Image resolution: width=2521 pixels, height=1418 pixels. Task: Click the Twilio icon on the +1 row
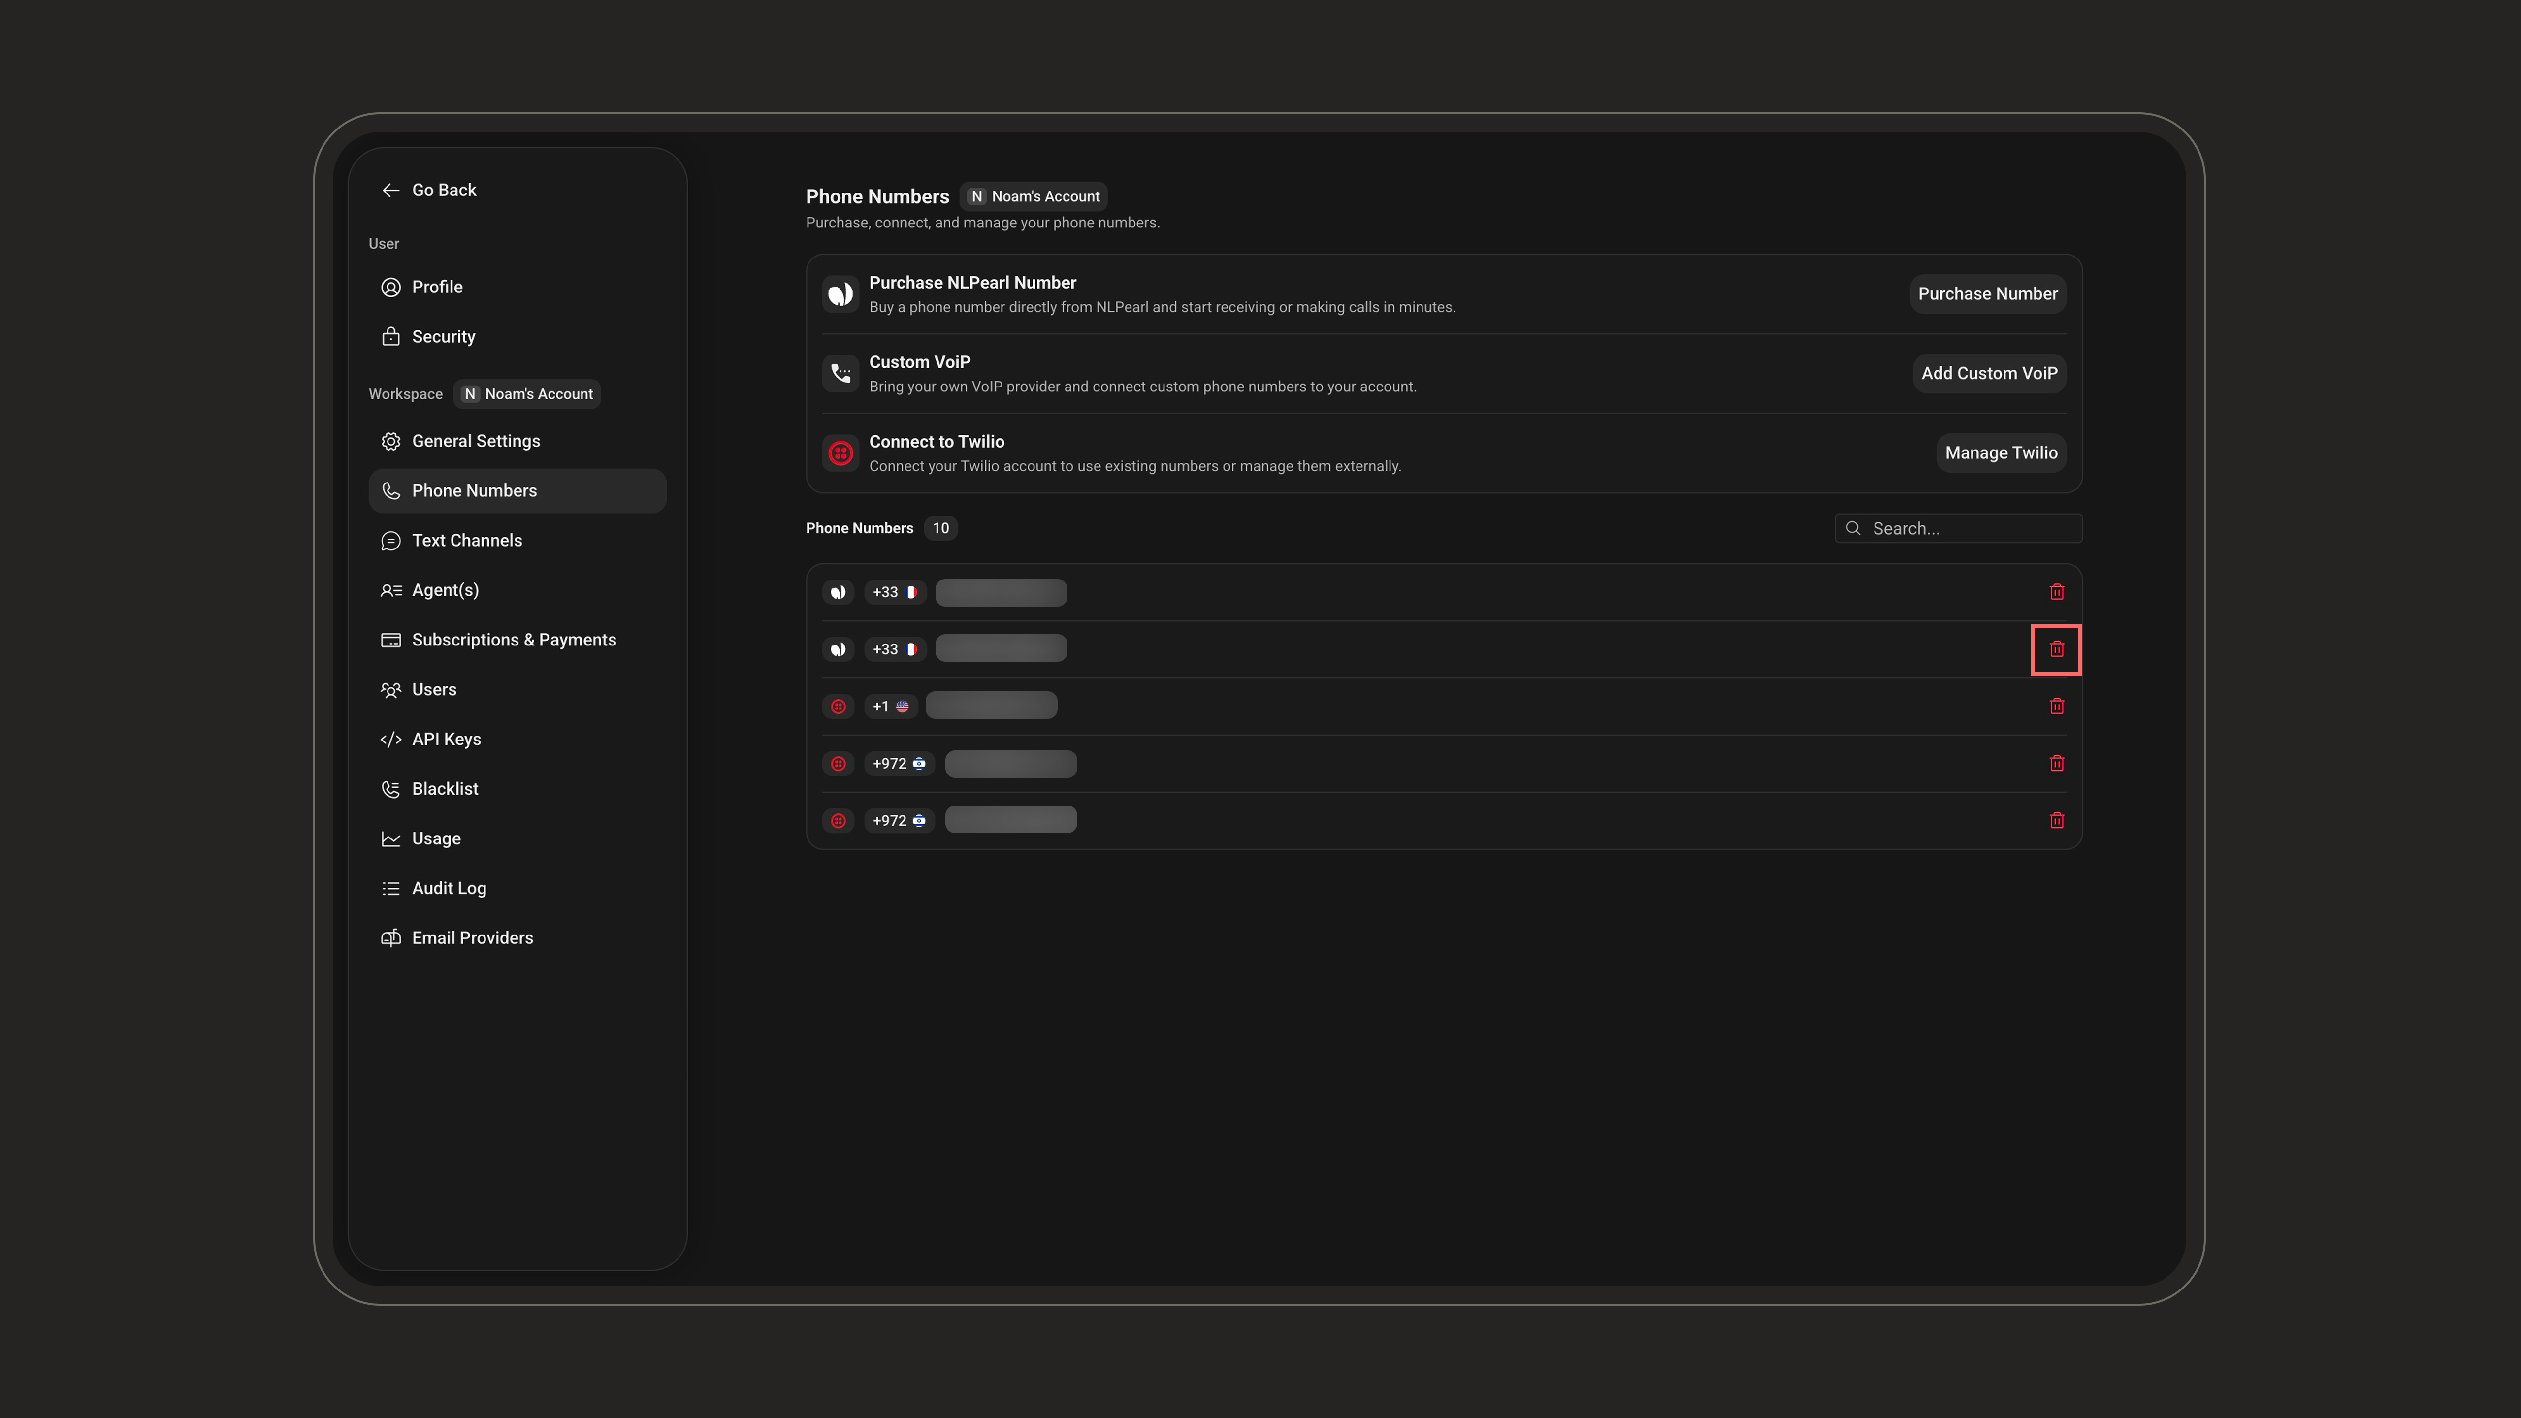pos(838,707)
